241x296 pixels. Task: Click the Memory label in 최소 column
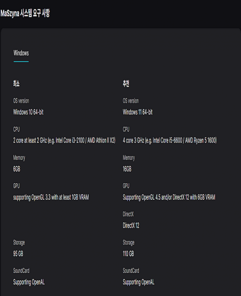(x=19, y=158)
